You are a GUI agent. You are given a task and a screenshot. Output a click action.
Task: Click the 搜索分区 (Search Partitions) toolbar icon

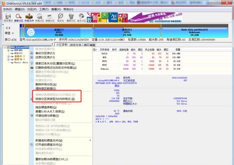point(19,18)
